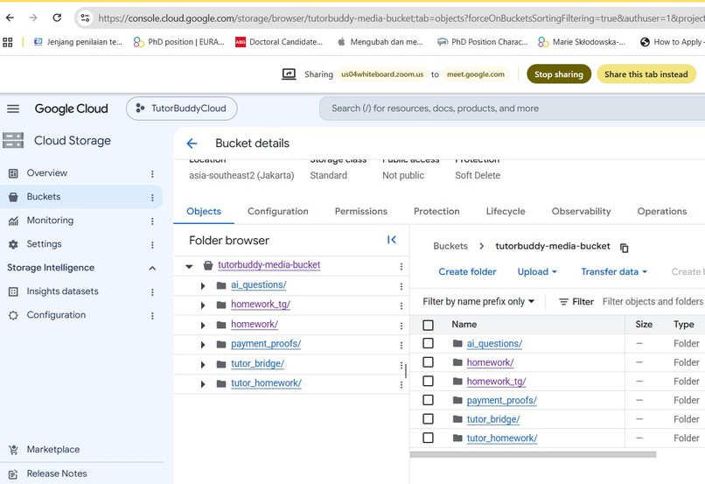Open more options for homework_tg/ tree folder
This screenshot has width=705, height=484.
(x=401, y=306)
